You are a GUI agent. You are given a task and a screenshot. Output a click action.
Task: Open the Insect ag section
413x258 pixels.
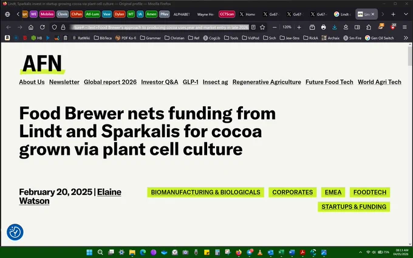point(215,82)
